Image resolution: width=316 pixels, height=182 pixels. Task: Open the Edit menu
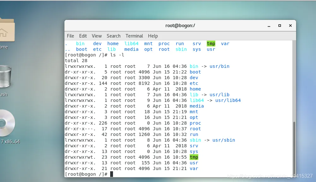point(83,36)
